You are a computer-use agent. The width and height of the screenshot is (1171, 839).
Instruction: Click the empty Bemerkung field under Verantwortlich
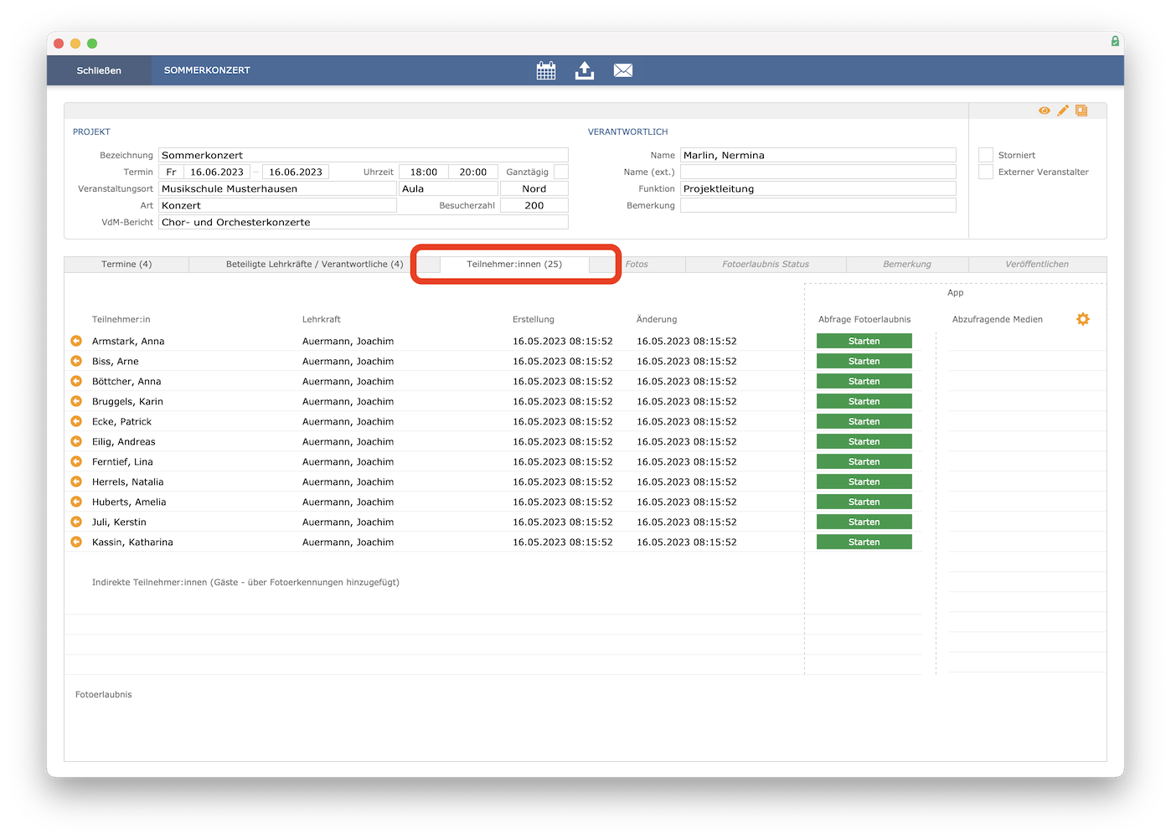pos(818,205)
